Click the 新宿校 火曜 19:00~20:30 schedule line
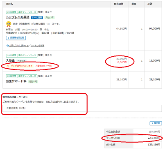The width and height of the screenshot is (163, 150). coord(27,30)
